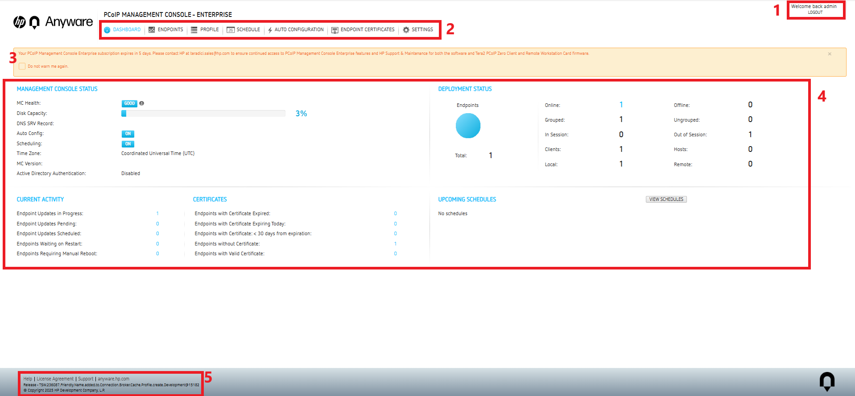Check the Do not warn me again box
Viewport: 855px width, 396px height.
tap(22, 66)
